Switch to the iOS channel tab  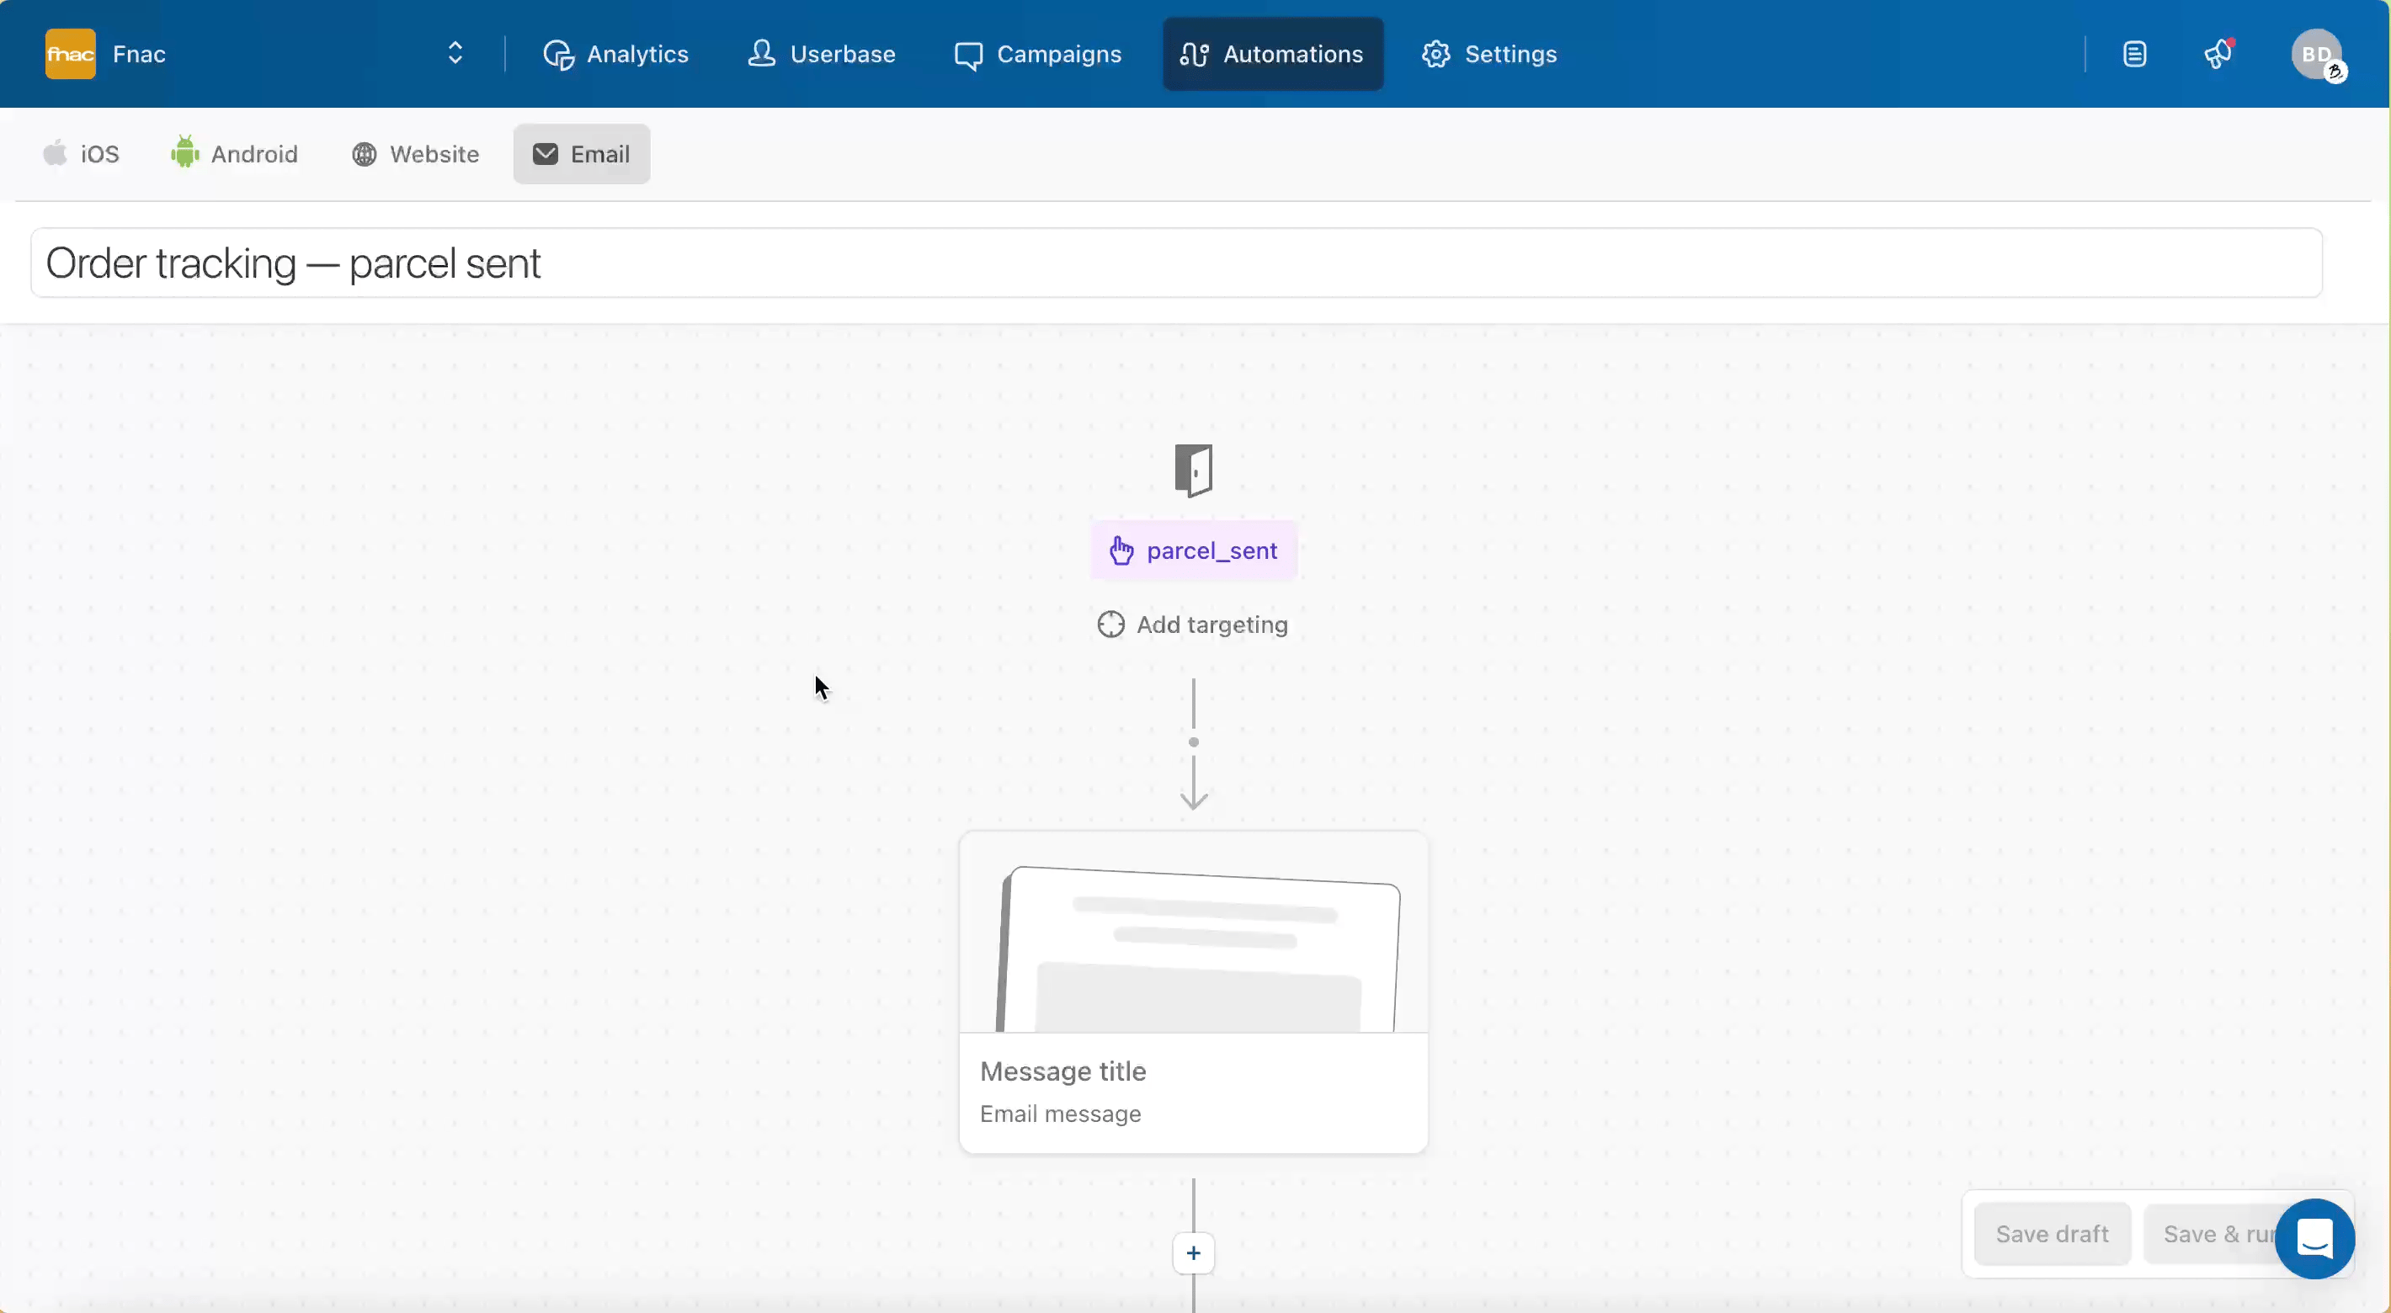coord(81,154)
